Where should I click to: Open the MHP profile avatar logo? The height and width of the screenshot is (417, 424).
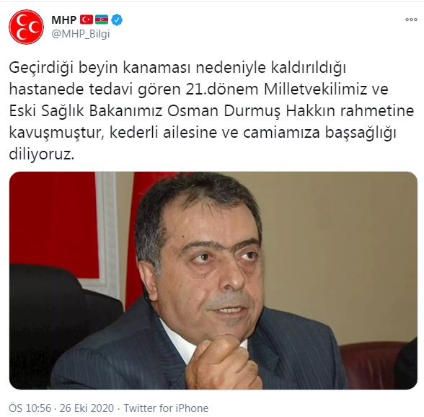click(26, 27)
